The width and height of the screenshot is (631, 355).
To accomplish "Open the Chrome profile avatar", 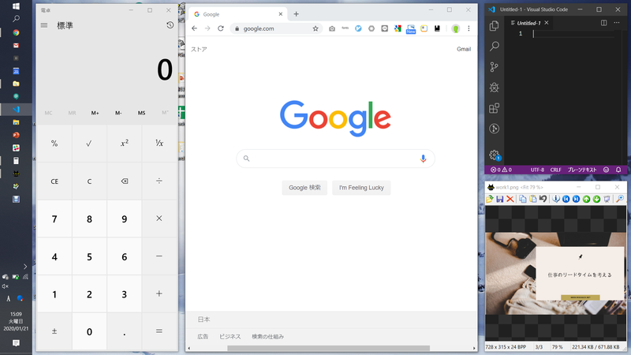I will pyautogui.click(x=456, y=28).
